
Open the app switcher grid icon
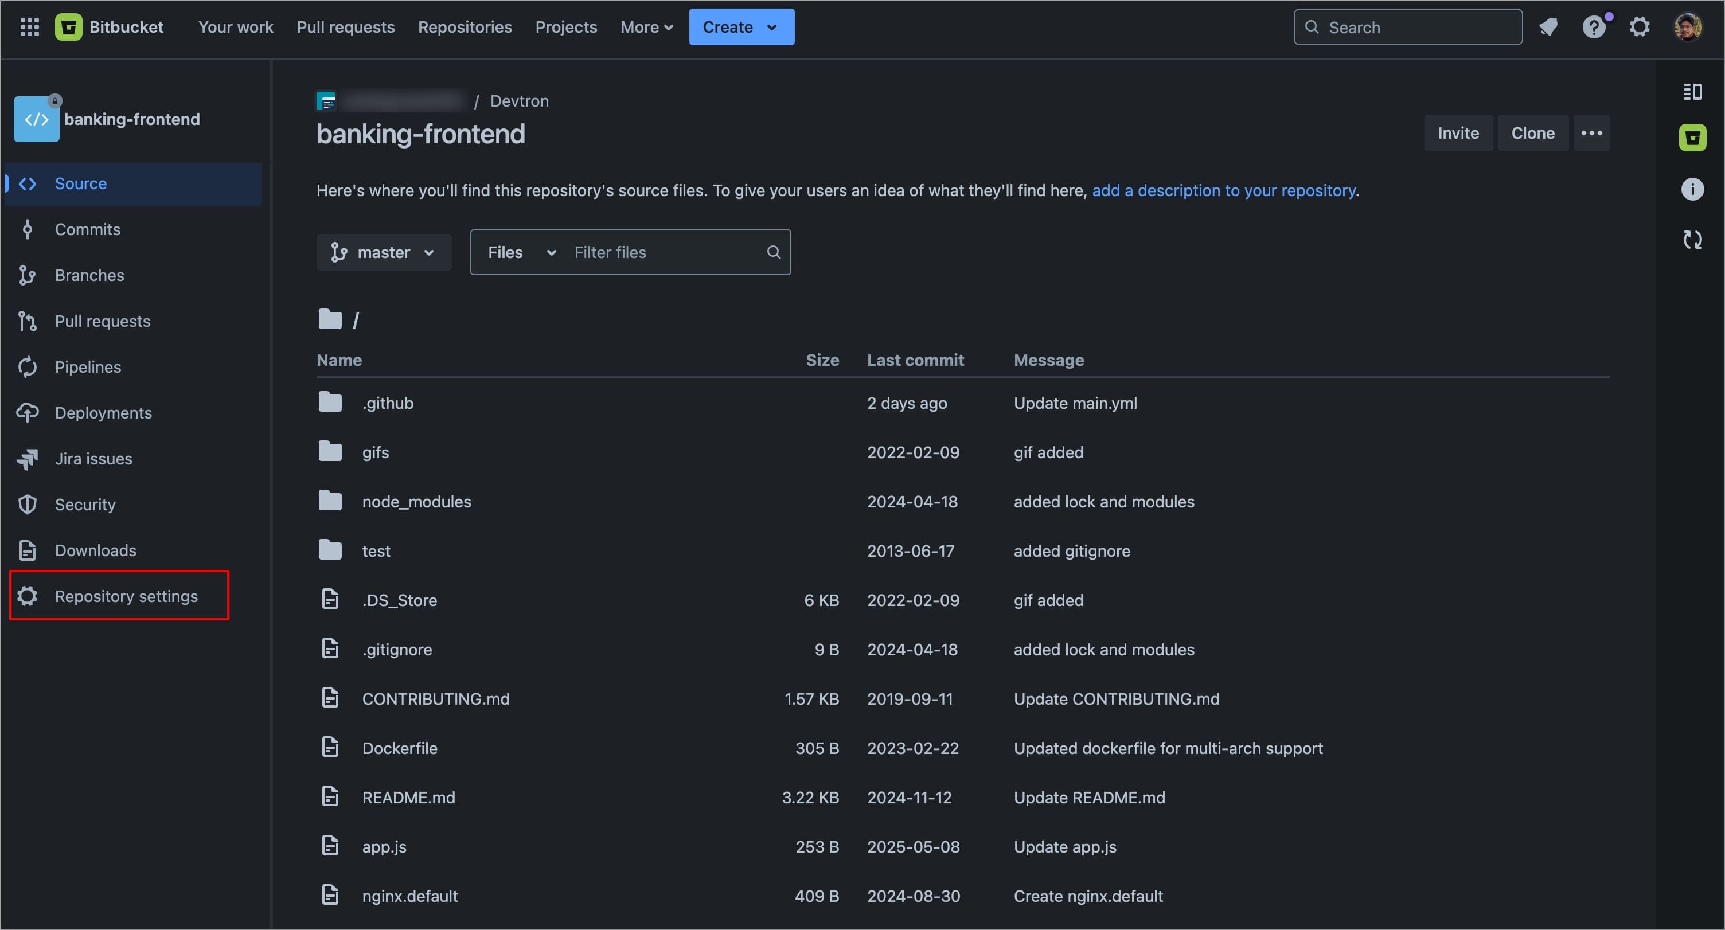29,27
